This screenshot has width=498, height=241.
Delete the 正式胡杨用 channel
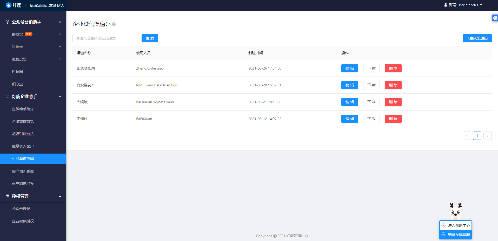pos(393,68)
